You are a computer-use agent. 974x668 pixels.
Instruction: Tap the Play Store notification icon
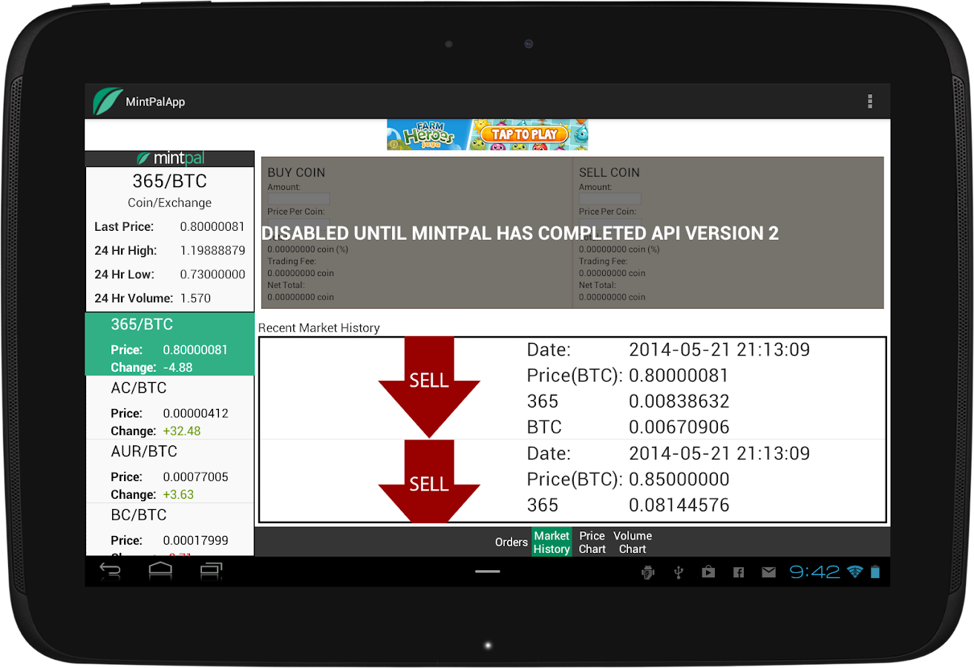point(708,572)
